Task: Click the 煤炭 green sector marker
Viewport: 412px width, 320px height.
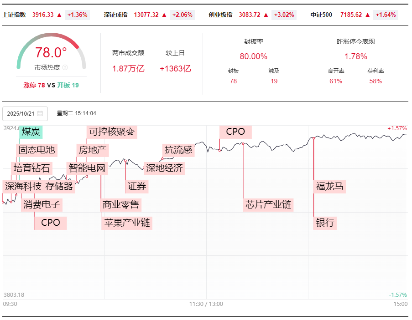Action: click(31, 132)
